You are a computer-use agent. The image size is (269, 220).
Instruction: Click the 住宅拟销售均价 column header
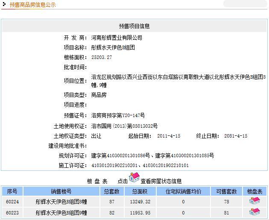183,191
